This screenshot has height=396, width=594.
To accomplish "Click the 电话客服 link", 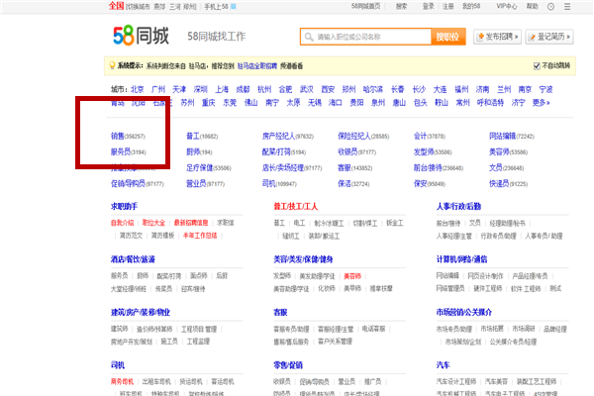I will tap(373, 329).
